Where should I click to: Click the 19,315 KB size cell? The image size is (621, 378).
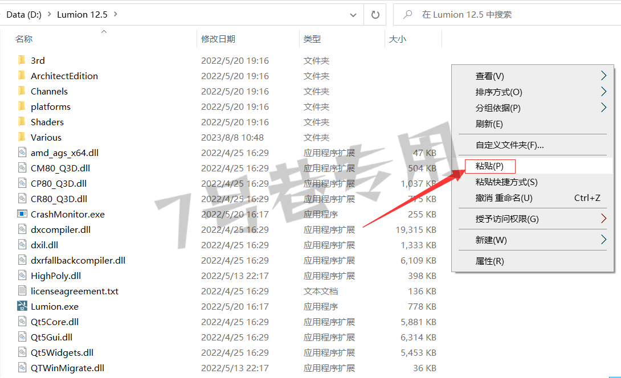click(416, 229)
